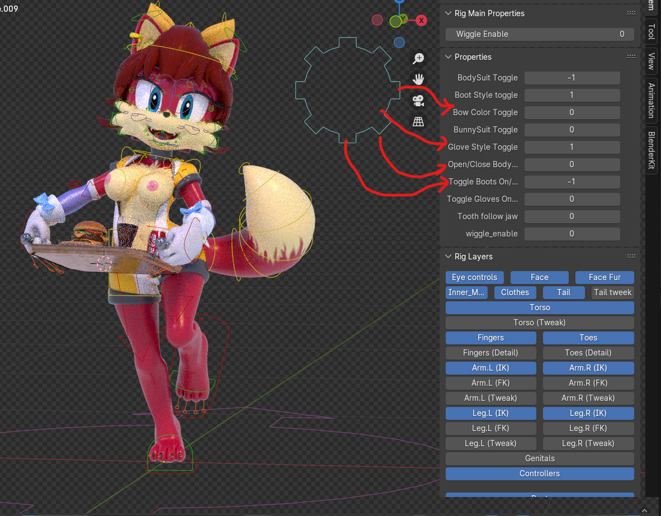Toggle the Eye controls rig layer
The image size is (661, 516).
point(475,277)
